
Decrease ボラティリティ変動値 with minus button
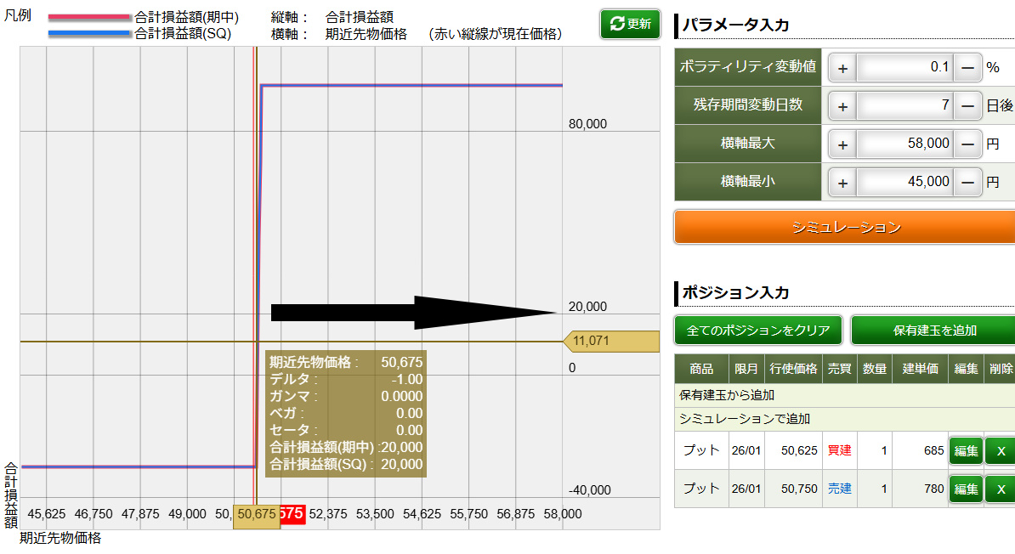(x=967, y=67)
